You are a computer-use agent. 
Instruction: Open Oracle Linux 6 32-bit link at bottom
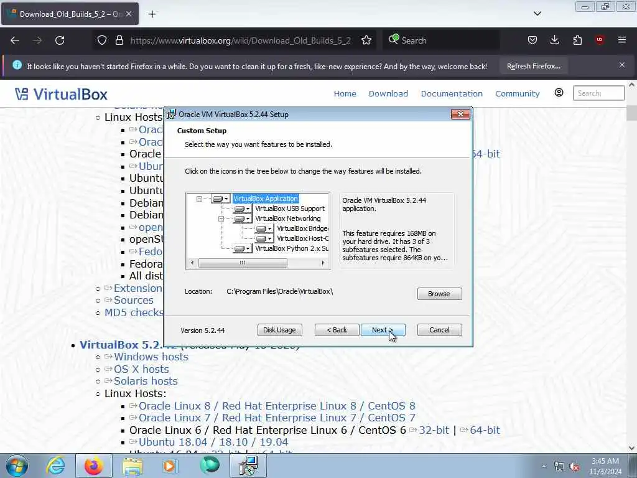pos(434,430)
